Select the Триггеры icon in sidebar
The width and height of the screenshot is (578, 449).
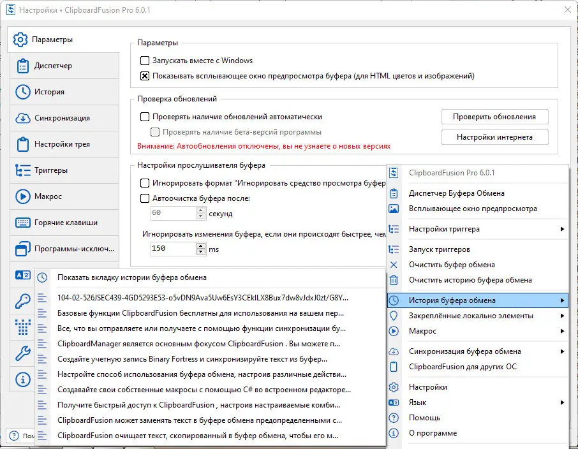point(22,170)
